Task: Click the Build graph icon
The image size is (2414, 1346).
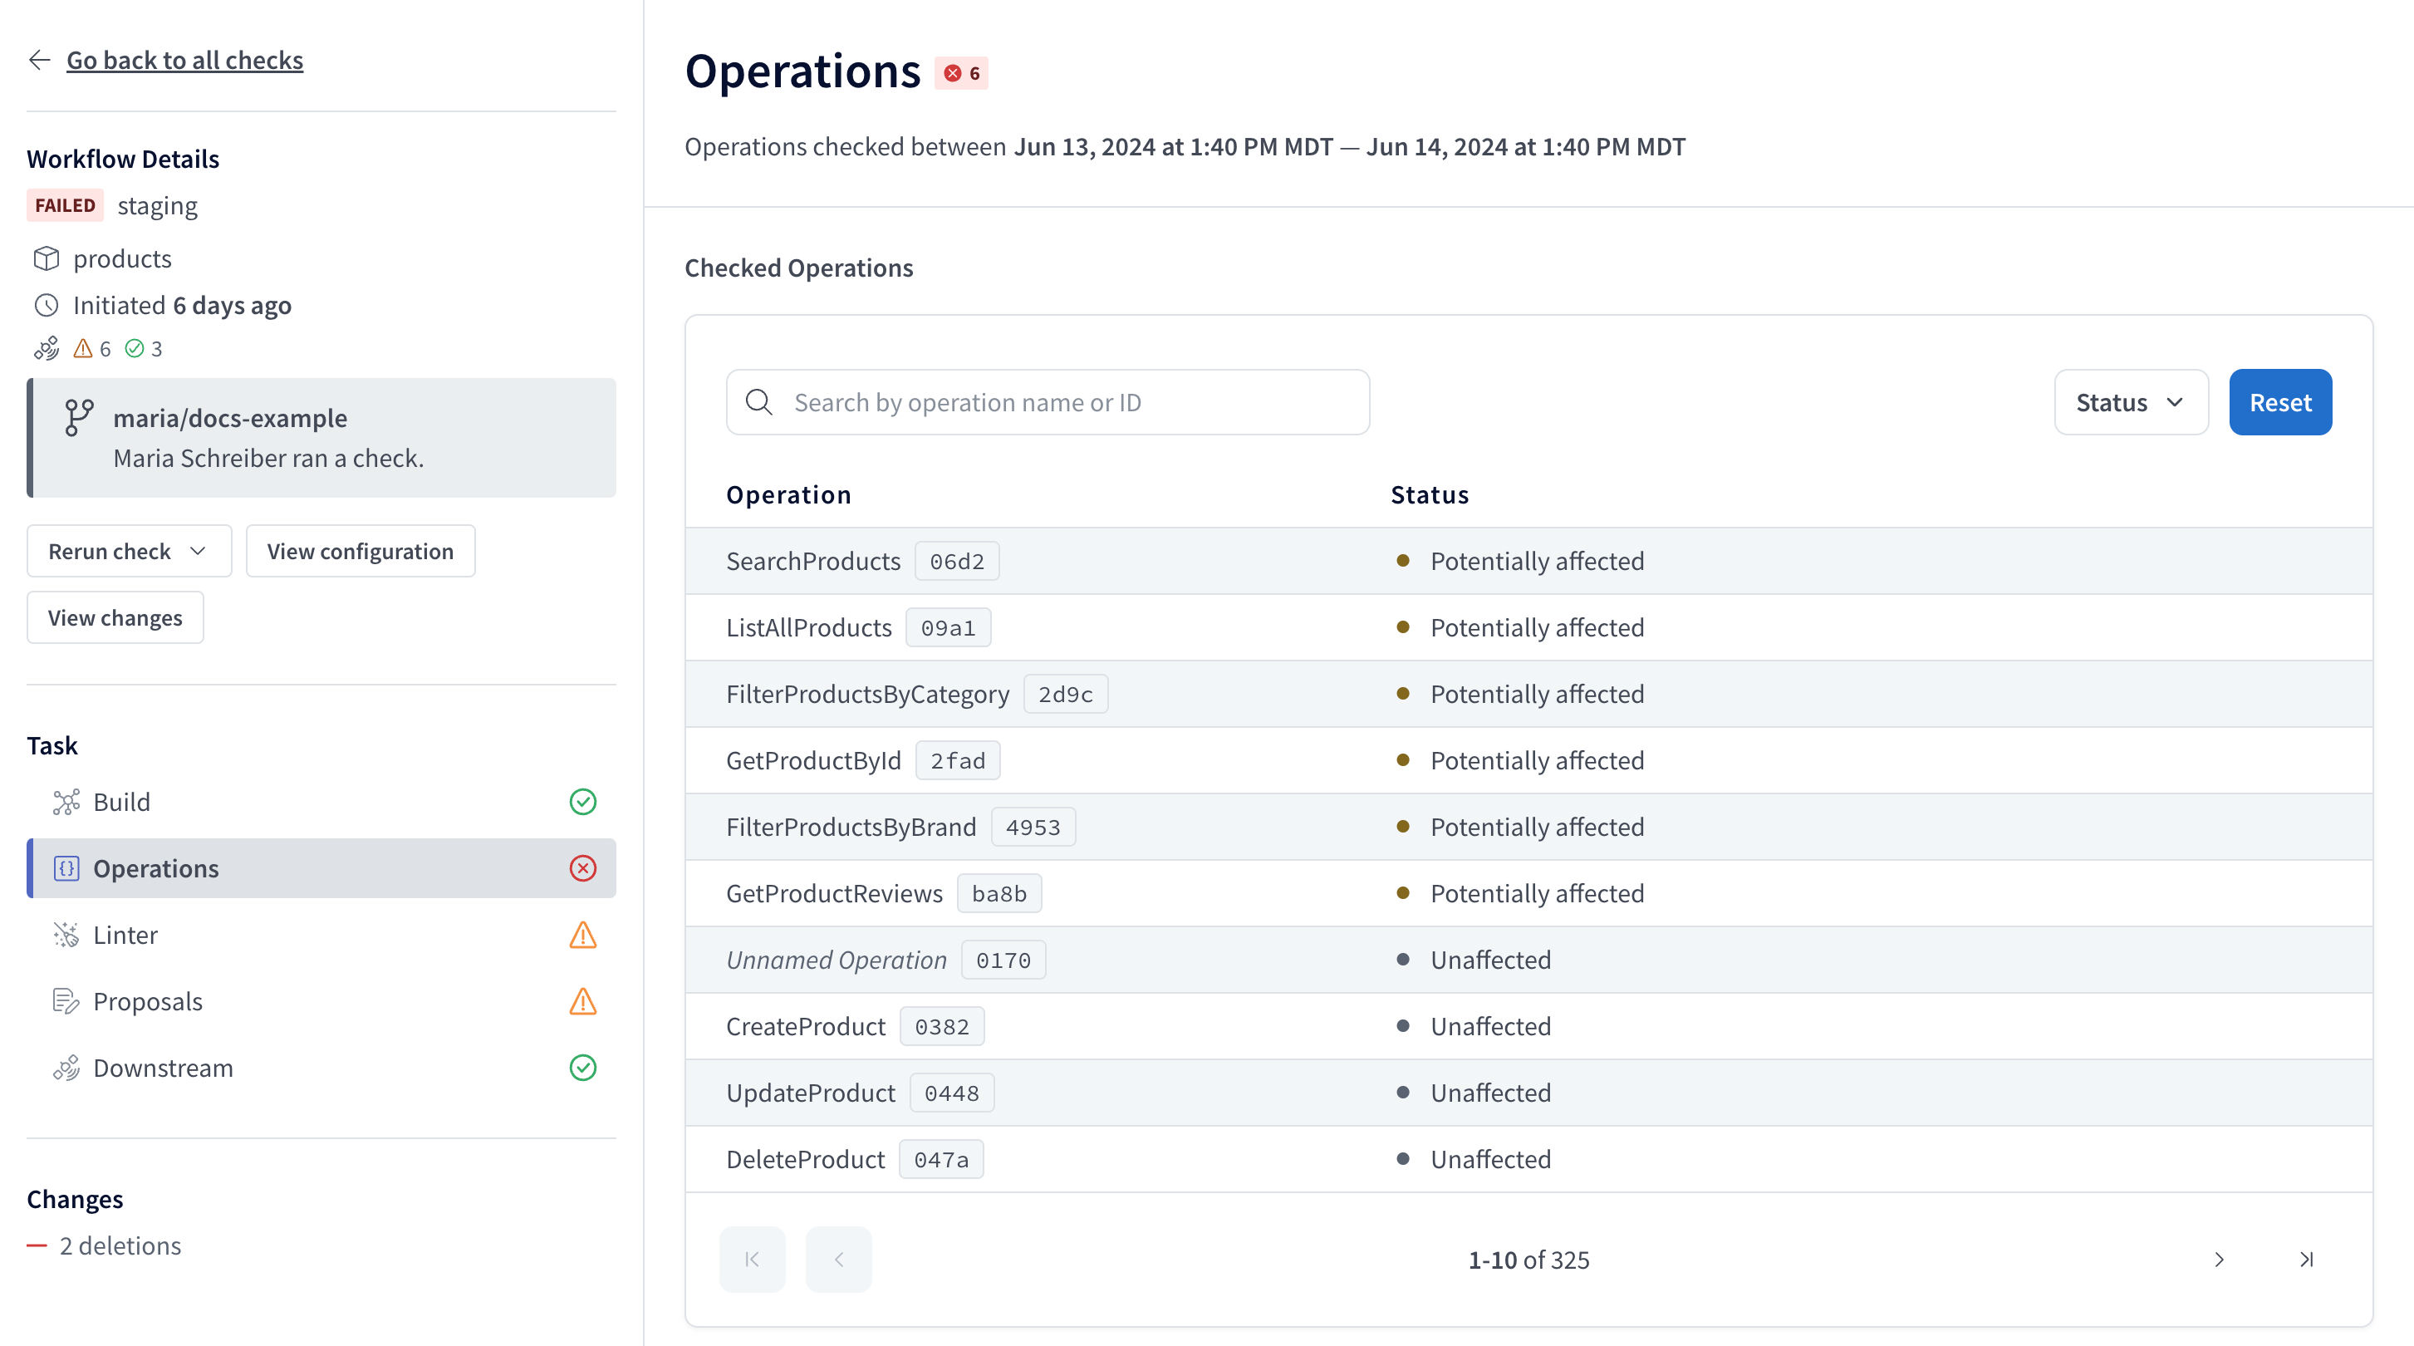Action: pos(66,803)
